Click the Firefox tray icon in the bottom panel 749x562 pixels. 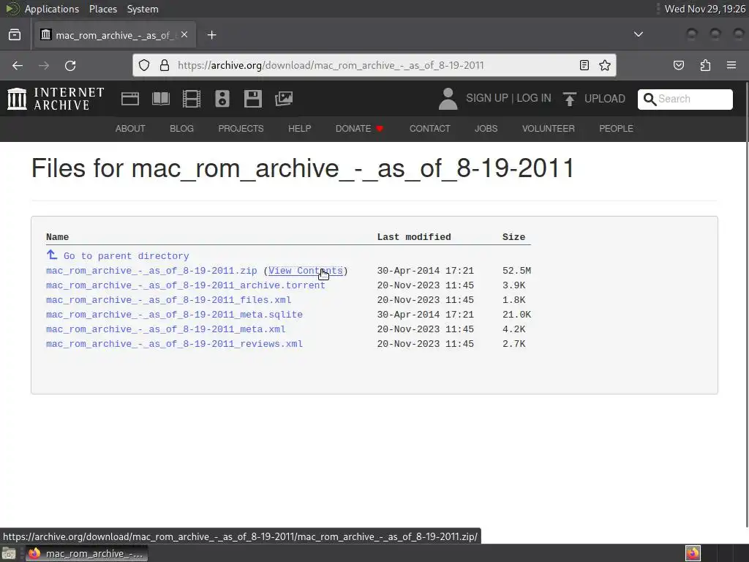[693, 553]
